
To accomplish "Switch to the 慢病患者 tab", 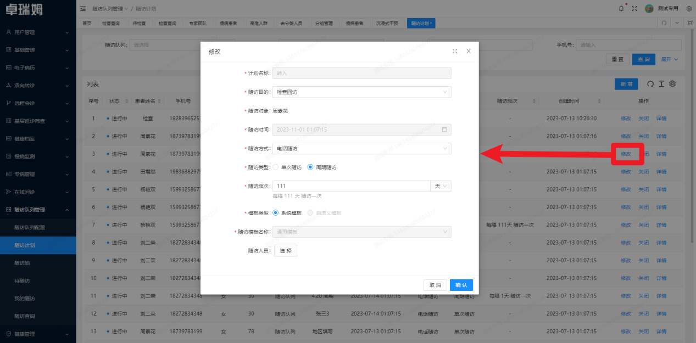I will [x=228, y=24].
